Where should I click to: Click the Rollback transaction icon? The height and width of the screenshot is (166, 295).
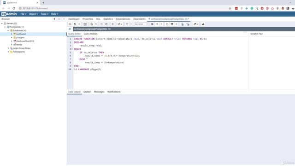[188, 24]
